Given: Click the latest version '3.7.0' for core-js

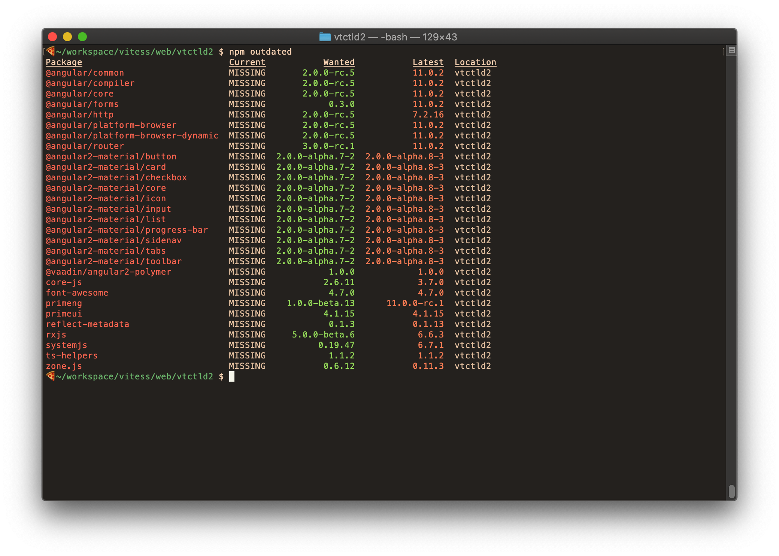Looking at the screenshot, I should click(x=431, y=282).
